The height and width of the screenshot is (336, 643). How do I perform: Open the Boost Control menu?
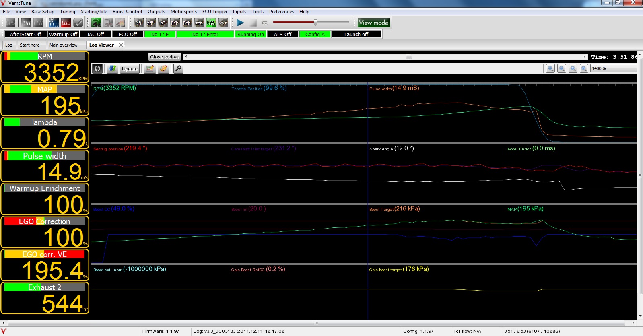(x=127, y=12)
